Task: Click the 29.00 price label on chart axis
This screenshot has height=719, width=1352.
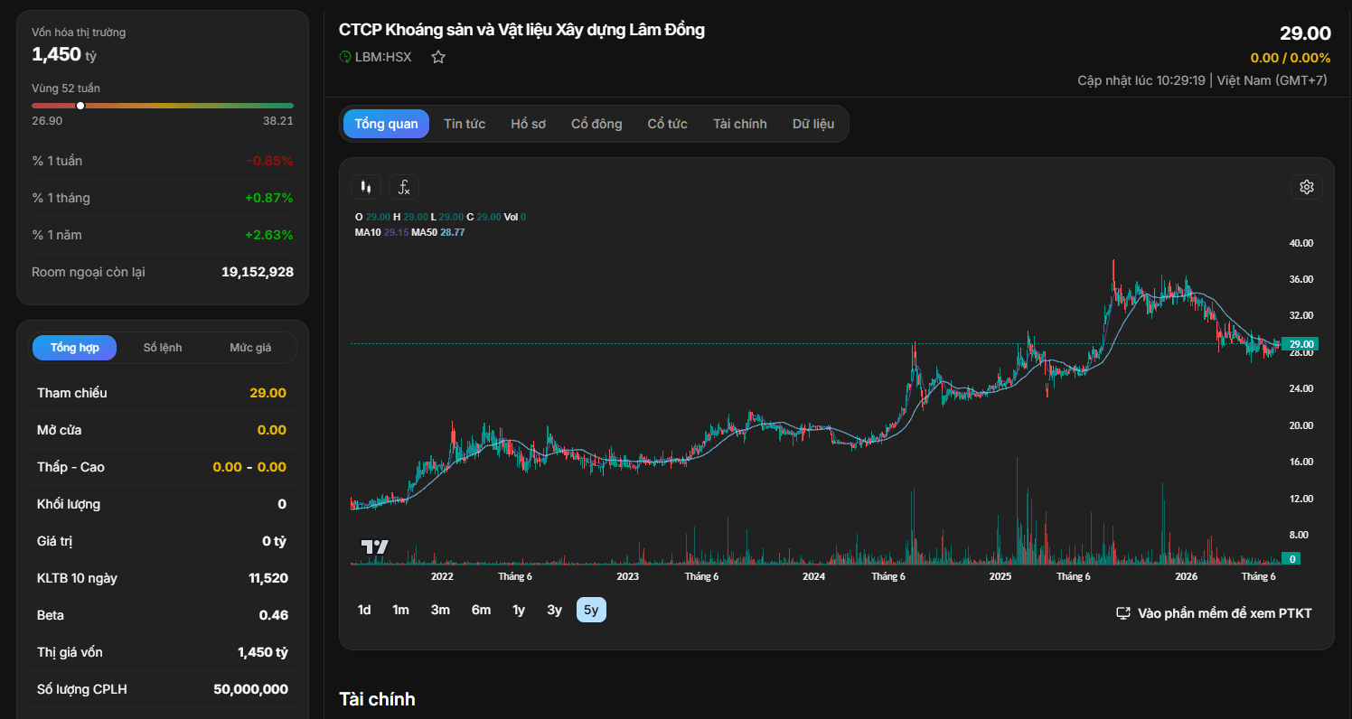Action: click(1301, 344)
